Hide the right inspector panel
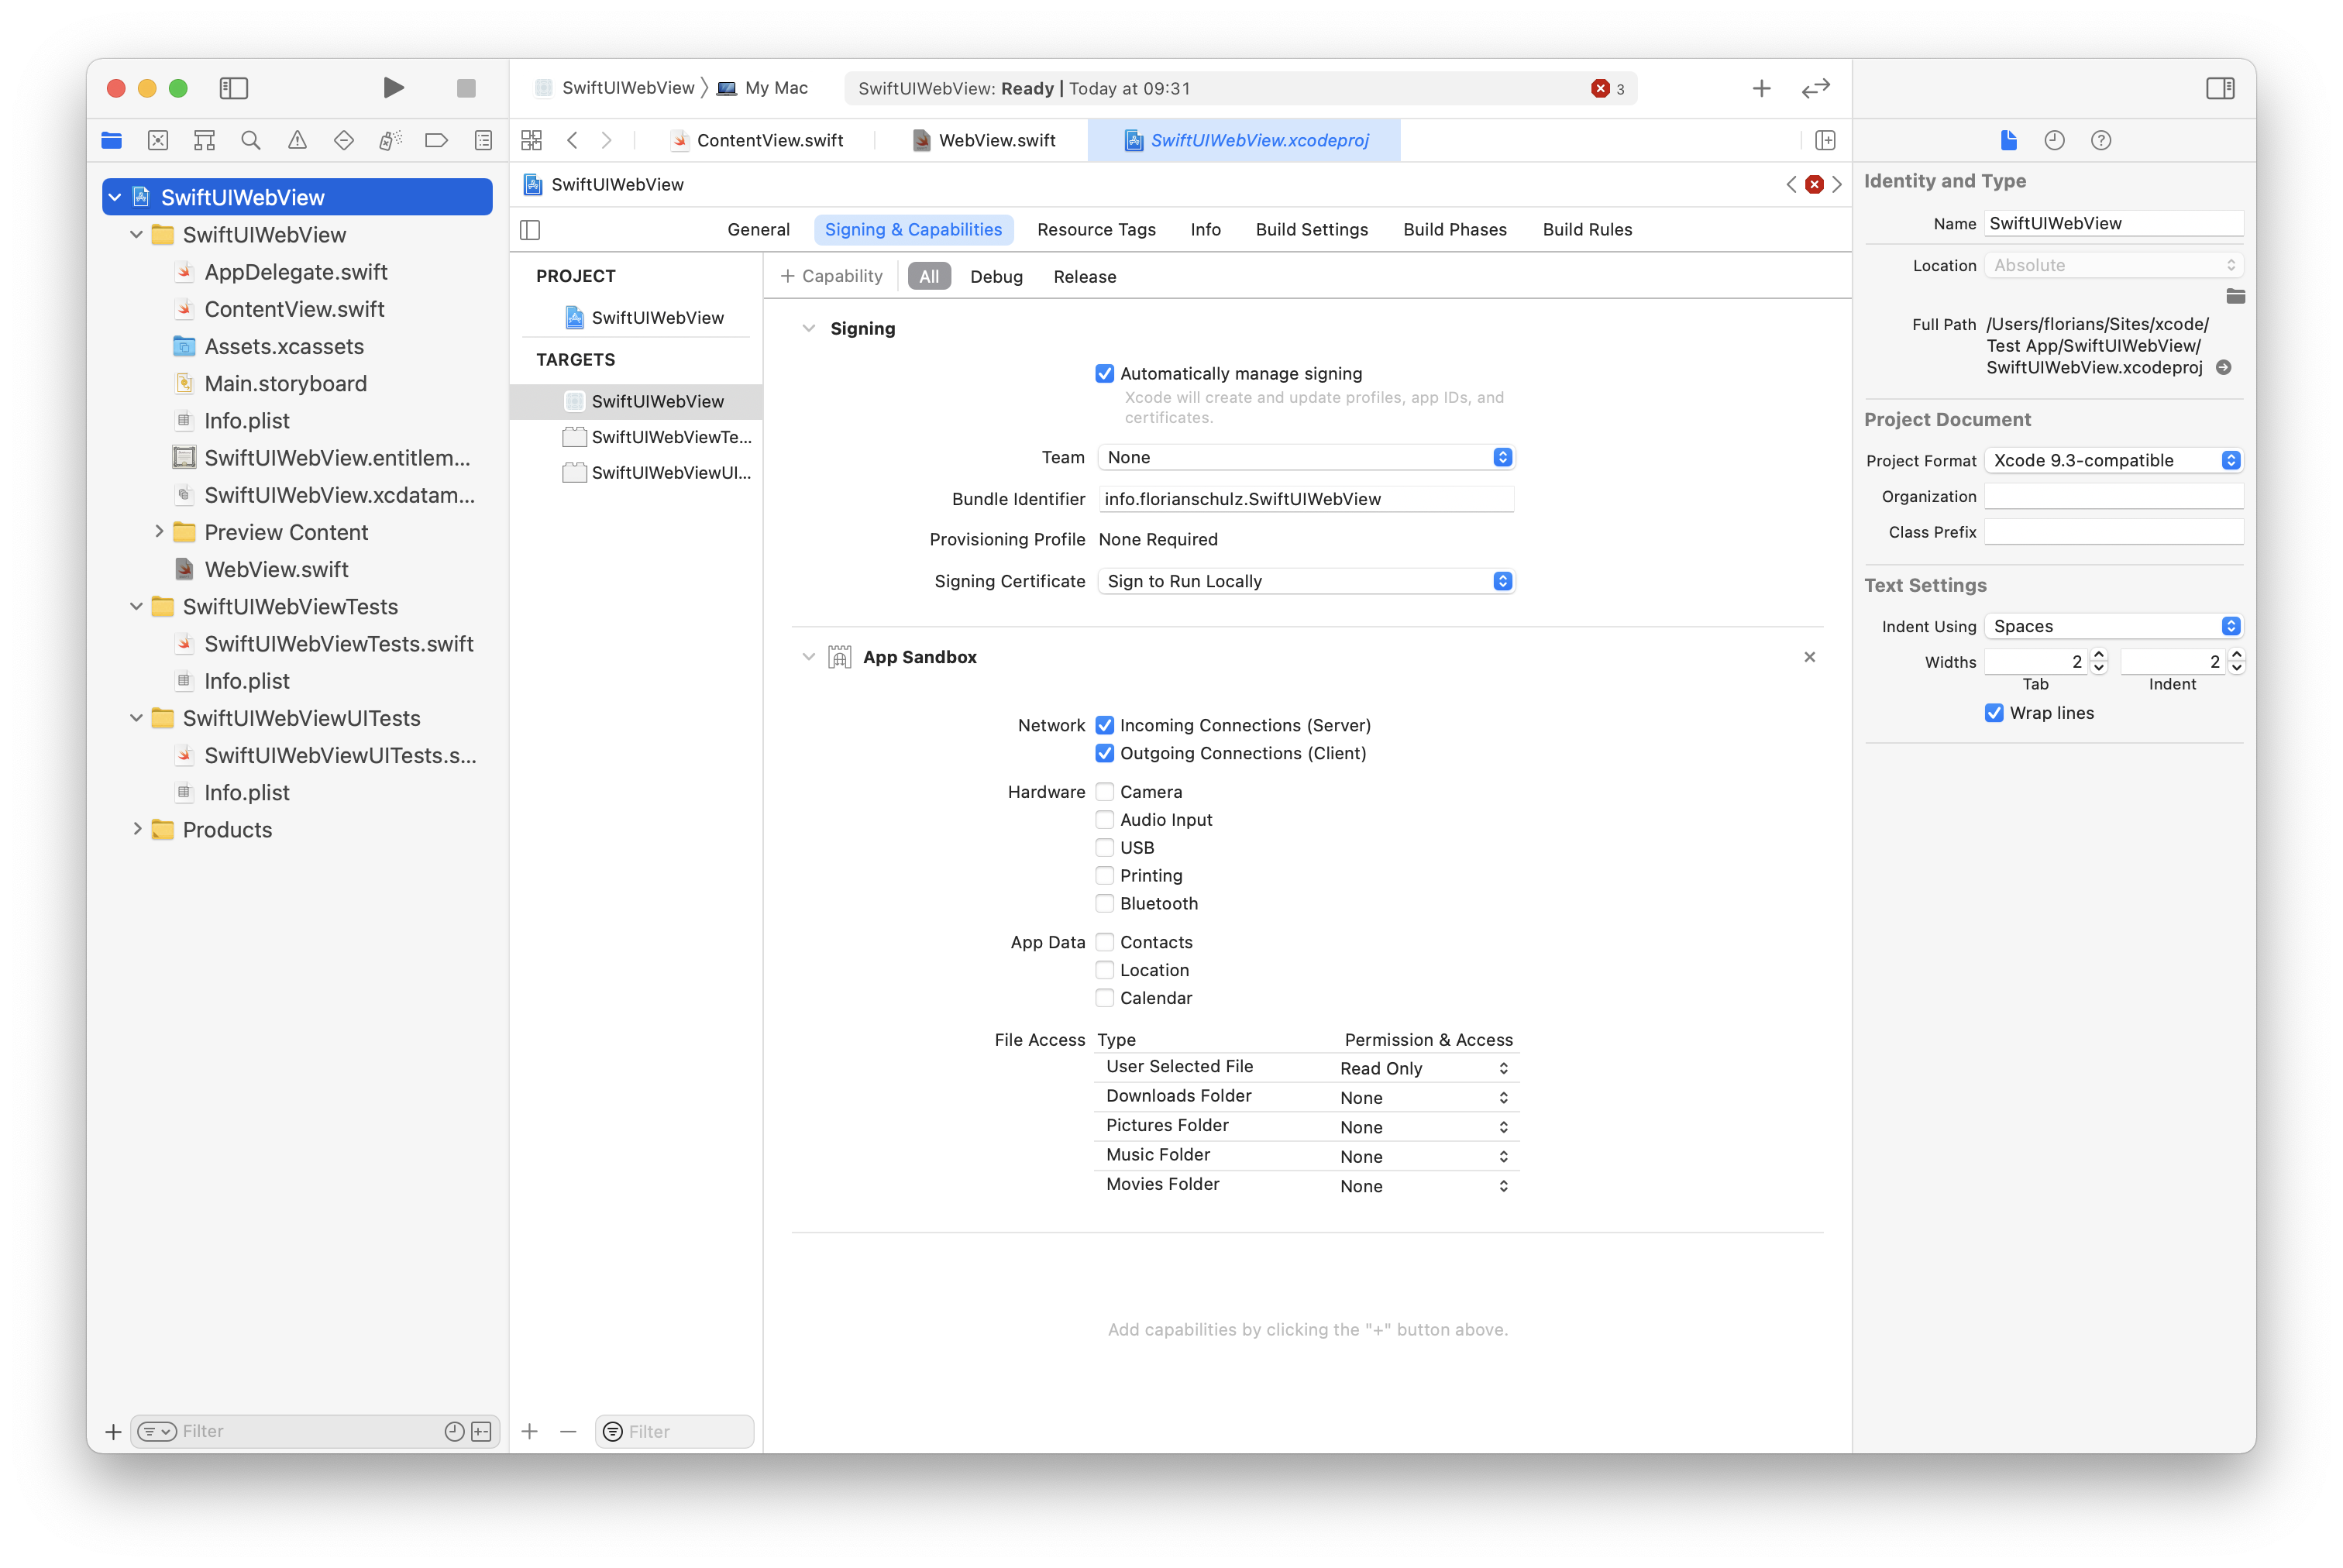The height and width of the screenshot is (1568, 2343). pyautogui.click(x=2220, y=88)
